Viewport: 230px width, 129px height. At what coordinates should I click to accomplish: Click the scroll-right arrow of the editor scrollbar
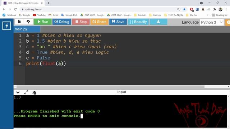click(x=229, y=87)
